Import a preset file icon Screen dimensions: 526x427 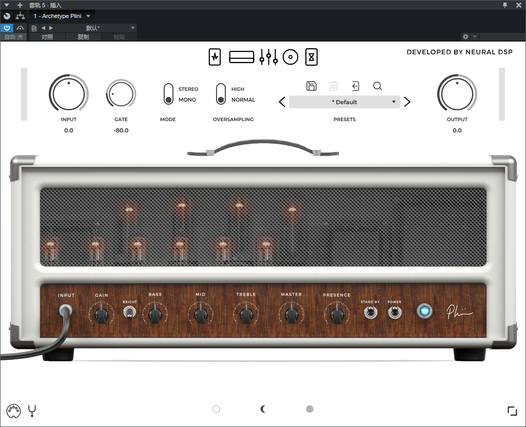[356, 86]
